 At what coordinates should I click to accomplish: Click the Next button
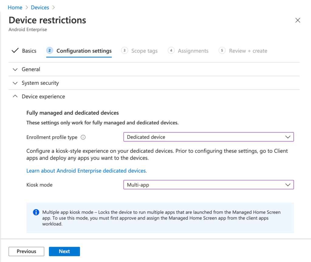(x=64, y=251)
